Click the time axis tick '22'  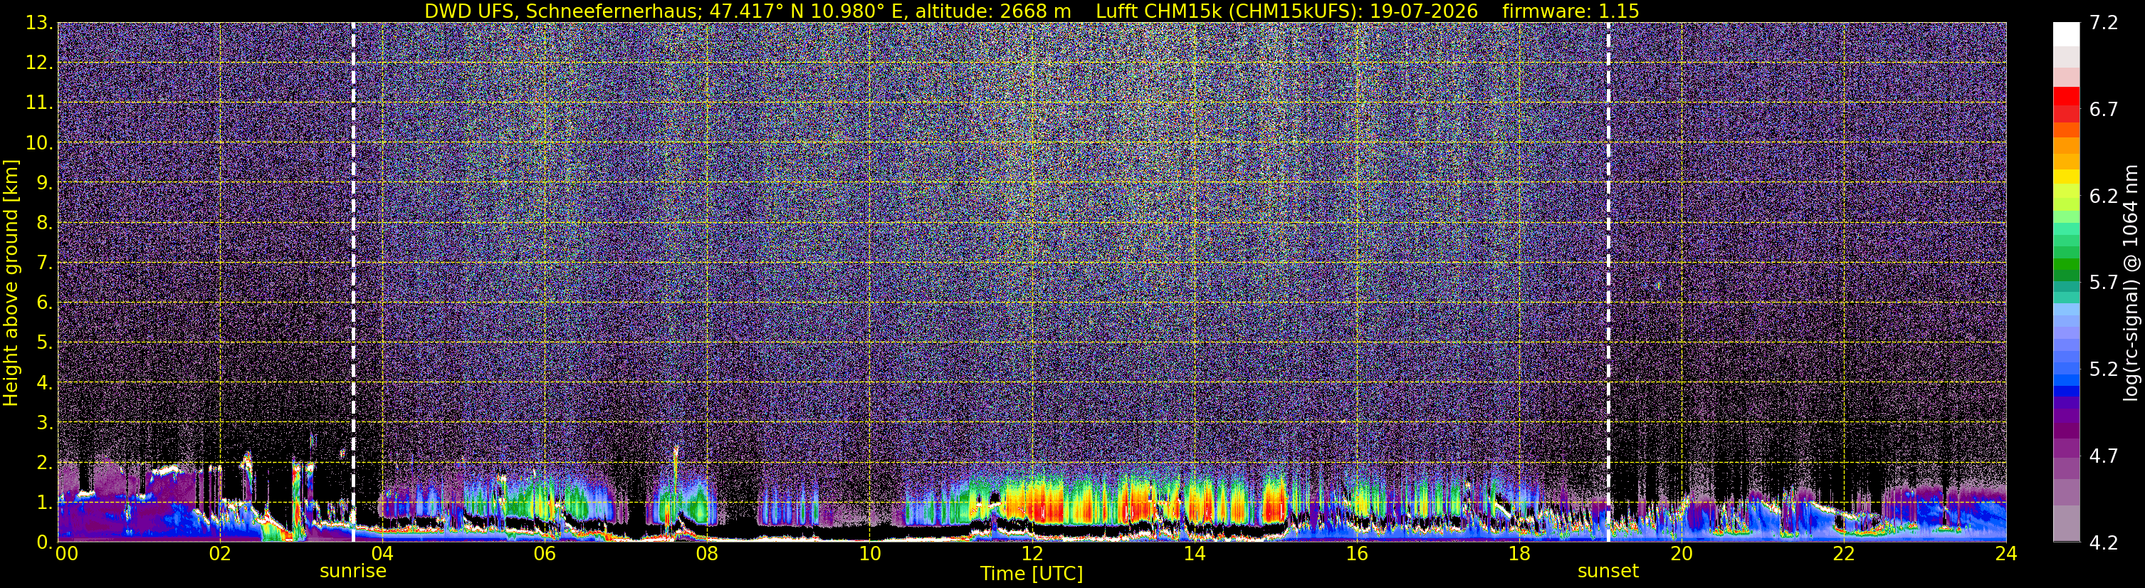point(1844,555)
